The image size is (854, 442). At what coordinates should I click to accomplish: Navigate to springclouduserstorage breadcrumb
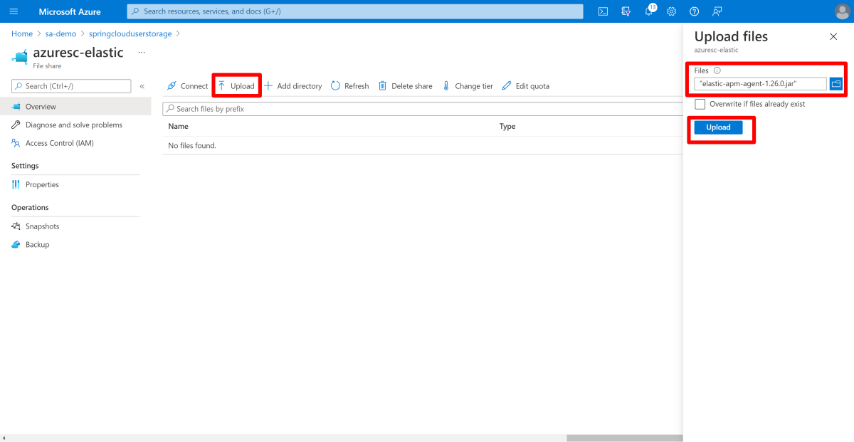130,33
